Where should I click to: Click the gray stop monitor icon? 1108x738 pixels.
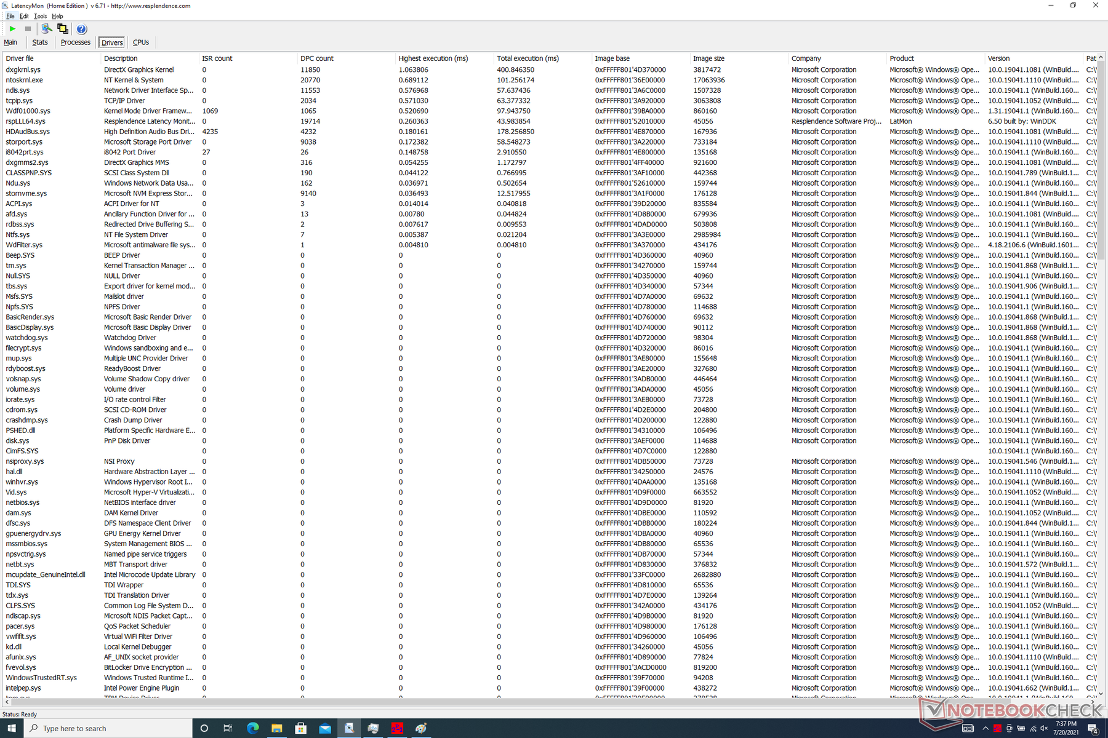28,28
